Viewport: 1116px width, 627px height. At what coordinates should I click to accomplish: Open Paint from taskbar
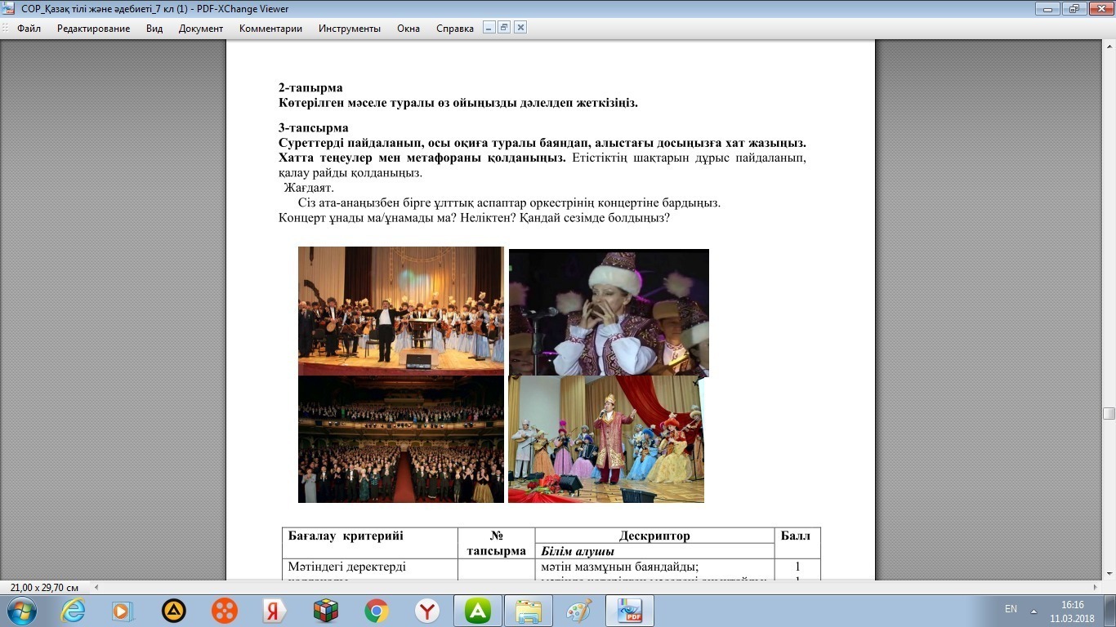tap(579, 611)
